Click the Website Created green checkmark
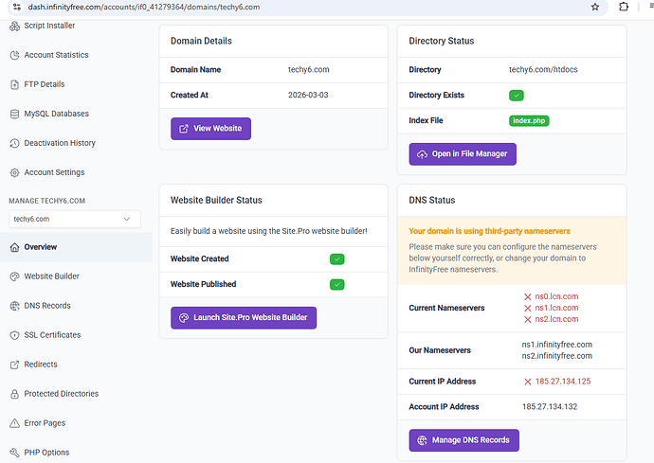The height and width of the screenshot is (463, 654). [336, 258]
